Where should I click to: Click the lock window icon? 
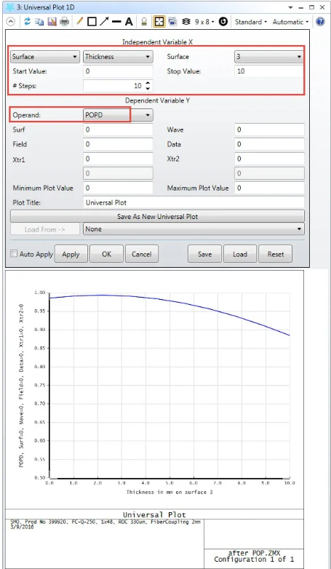[144, 22]
